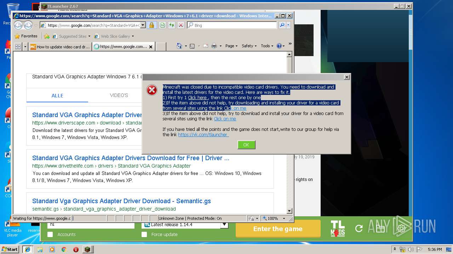This screenshot has width=453, height=254.
Task: Click the Read Mail envelope icon
Action: pos(205,46)
